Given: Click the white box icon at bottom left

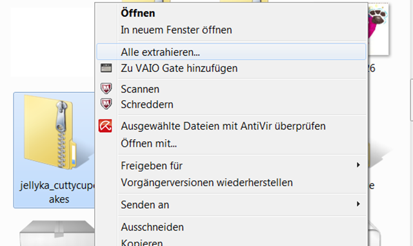Looking at the screenshot, I should [57, 233].
